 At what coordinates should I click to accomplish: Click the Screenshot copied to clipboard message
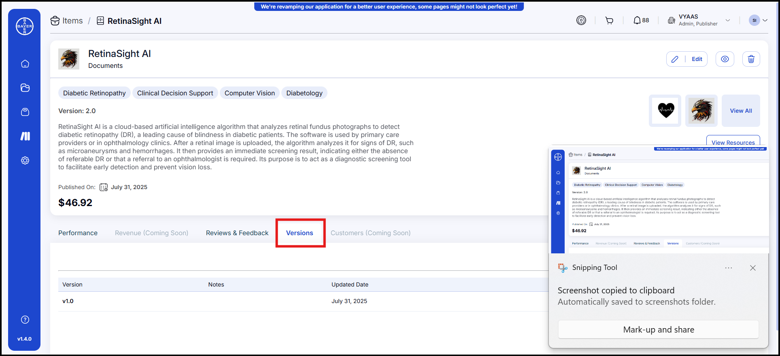point(616,291)
